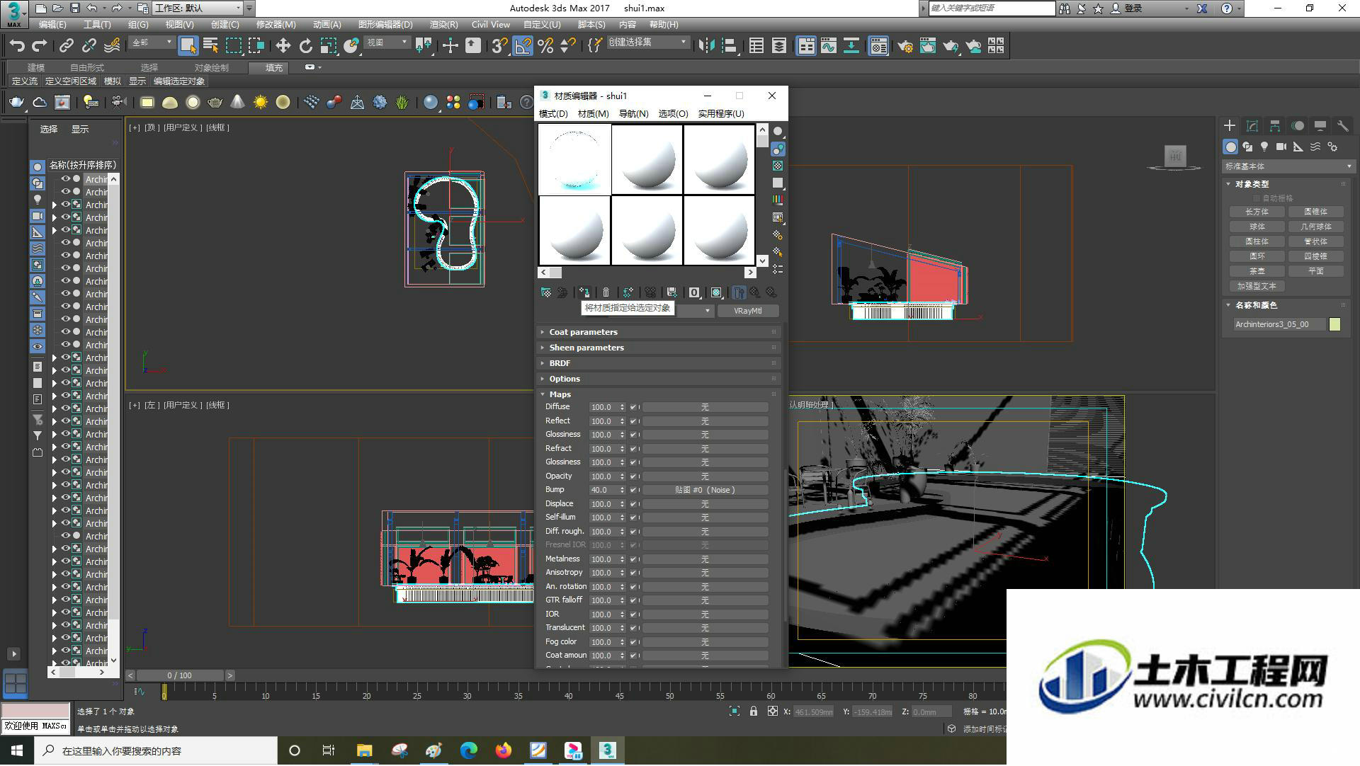The image size is (1360, 766).
Task: Click the 0 / 100 time slider
Action: (x=180, y=675)
